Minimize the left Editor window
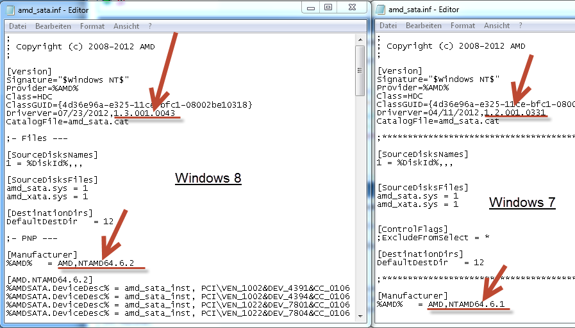The height and width of the screenshot is (328, 575). click(311, 7)
